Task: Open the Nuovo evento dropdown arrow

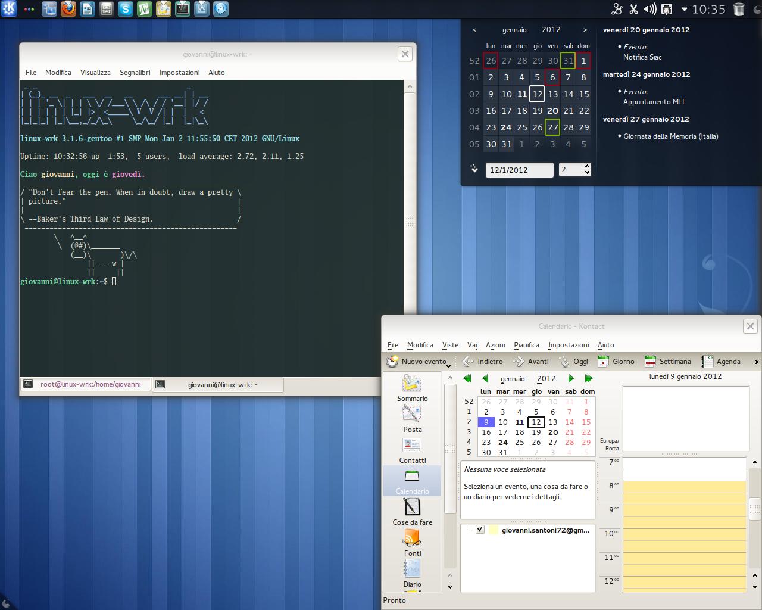Action: tap(449, 366)
